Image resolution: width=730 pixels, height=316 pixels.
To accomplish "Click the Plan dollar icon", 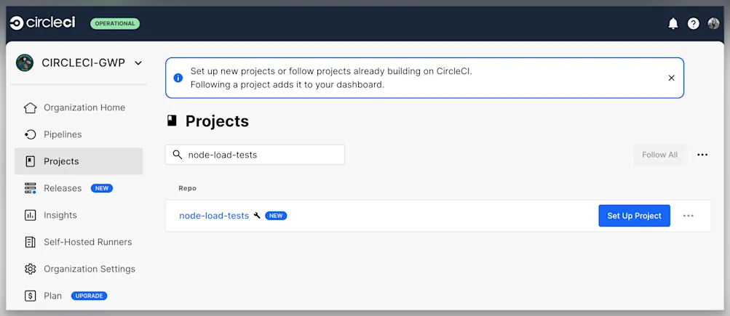I will tap(31, 296).
